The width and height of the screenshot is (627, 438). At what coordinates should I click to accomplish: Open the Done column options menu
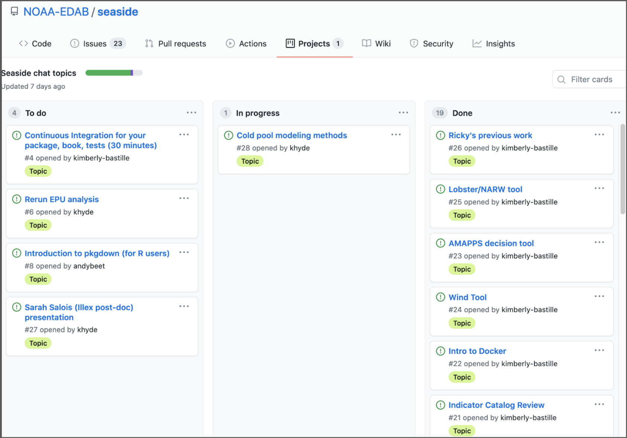(x=615, y=112)
